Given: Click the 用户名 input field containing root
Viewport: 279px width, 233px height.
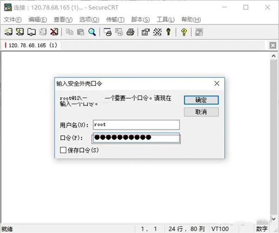Looking at the screenshot, I should click(136, 125).
